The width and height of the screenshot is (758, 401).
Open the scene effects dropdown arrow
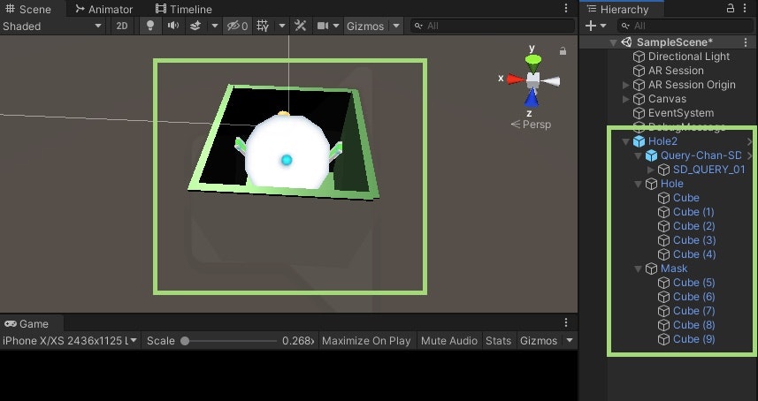click(x=215, y=26)
